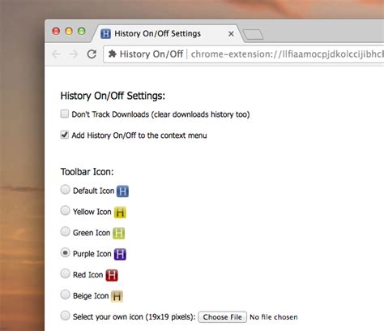Select the Green Icon radio button

[x=65, y=231]
